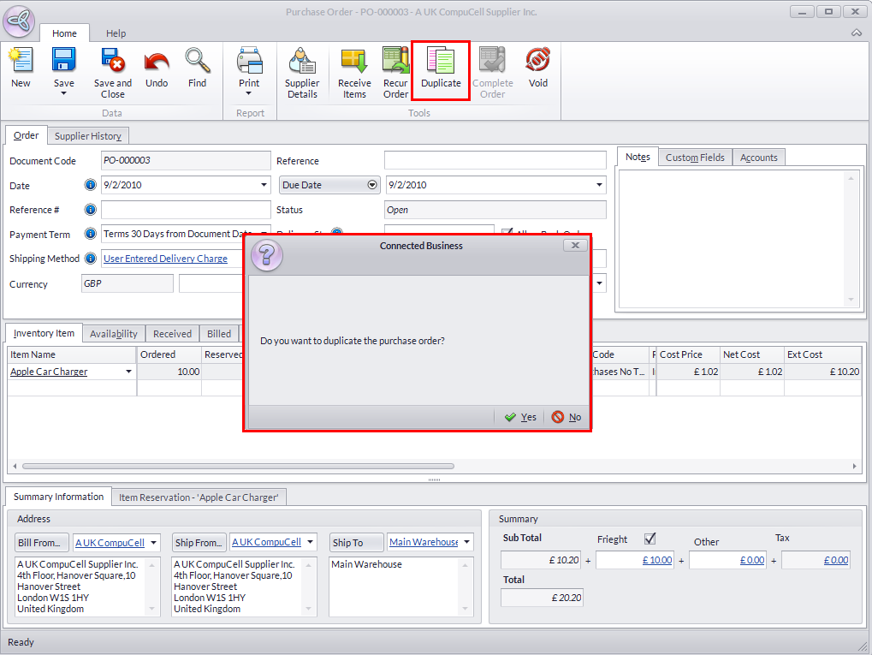Click the Reference input field
The image size is (872, 655).
[x=495, y=161]
